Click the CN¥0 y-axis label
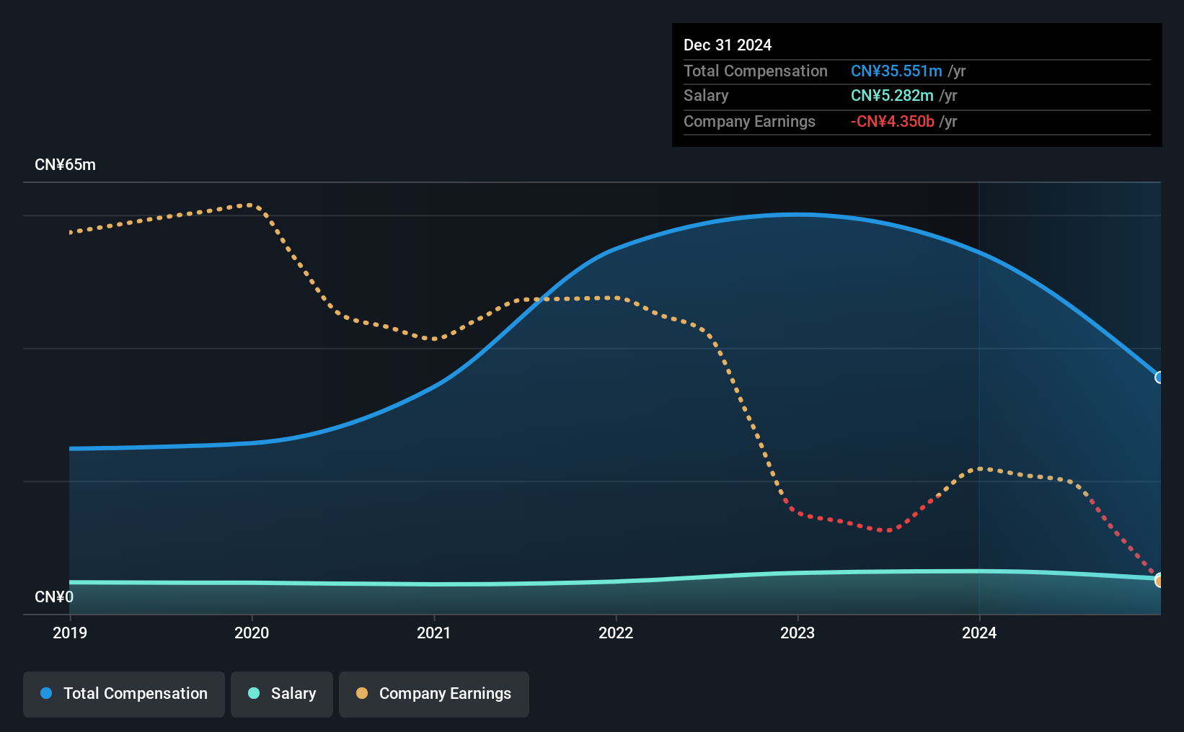Viewport: 1184px width, 732px height. (54, 597)
